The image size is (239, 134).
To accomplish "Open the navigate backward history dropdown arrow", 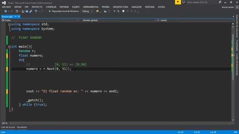I will coord(9,12).
